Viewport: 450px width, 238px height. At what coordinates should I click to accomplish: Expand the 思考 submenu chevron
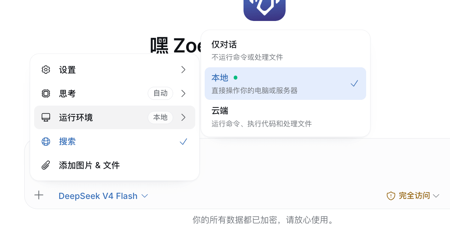tap(184, 94)
